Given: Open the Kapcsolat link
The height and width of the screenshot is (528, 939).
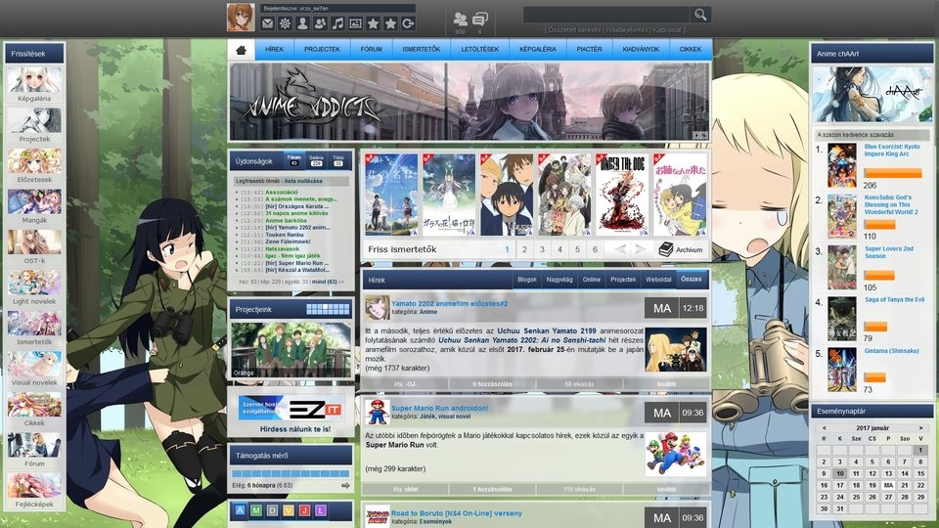Looking at the screenshot, I should point(667,30).
